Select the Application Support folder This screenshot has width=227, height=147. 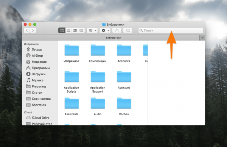(x=98, y=82)
